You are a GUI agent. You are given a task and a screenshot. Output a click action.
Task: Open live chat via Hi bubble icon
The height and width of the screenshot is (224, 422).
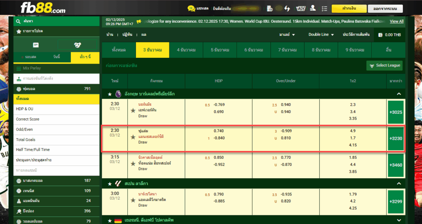[191, 8]
